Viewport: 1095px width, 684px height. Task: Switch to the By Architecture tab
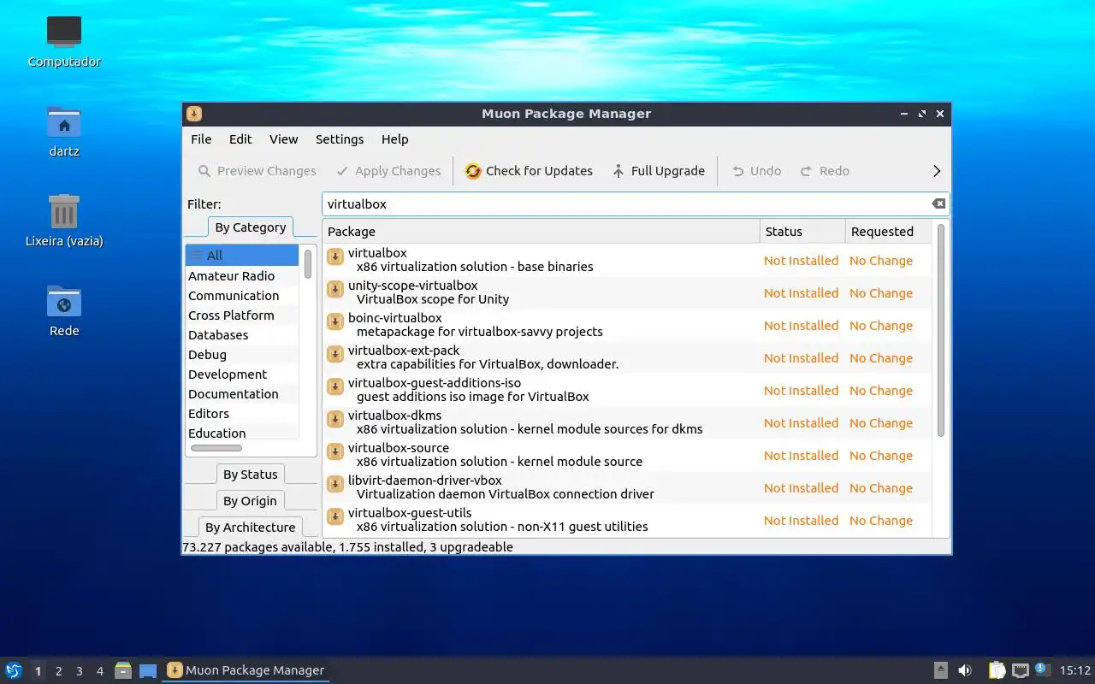(x=251, y=528)
